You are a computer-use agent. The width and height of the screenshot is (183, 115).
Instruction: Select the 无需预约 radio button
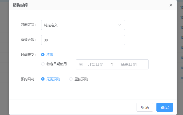(x=43, y=79)
